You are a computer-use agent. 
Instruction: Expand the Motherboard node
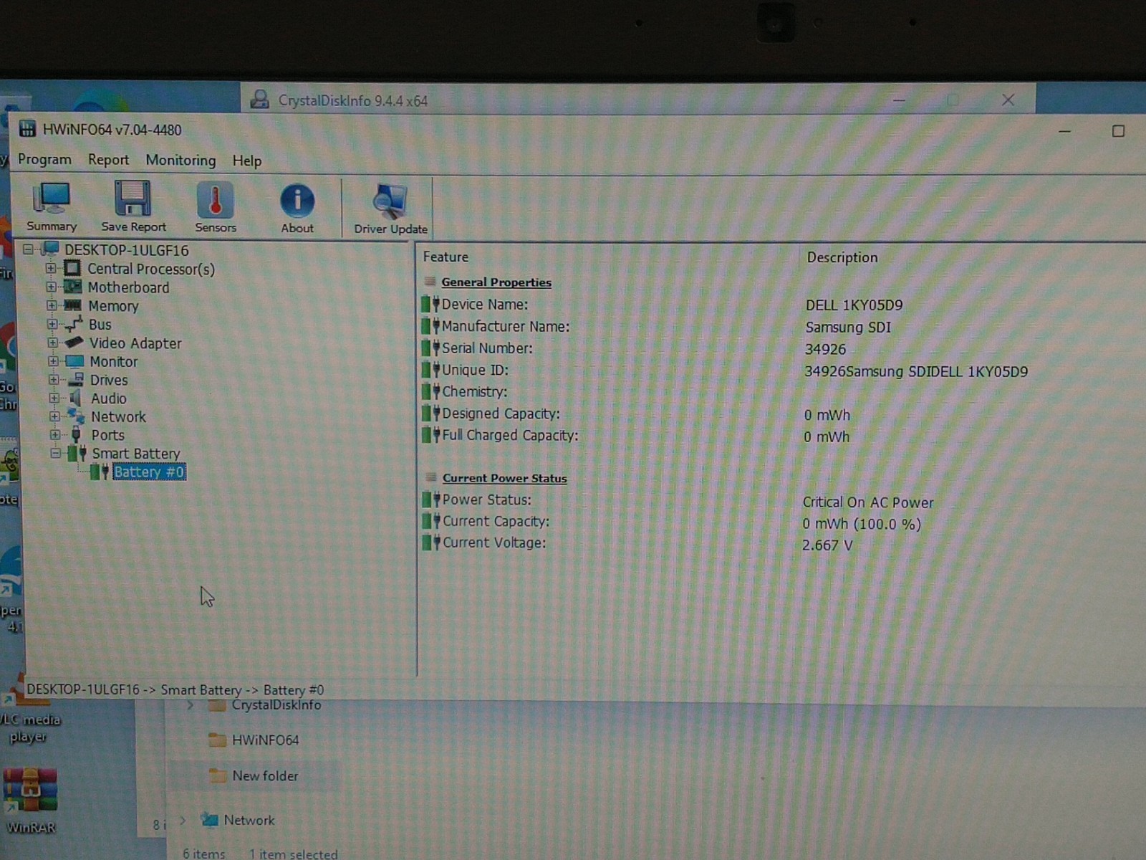tap(52, 287)
